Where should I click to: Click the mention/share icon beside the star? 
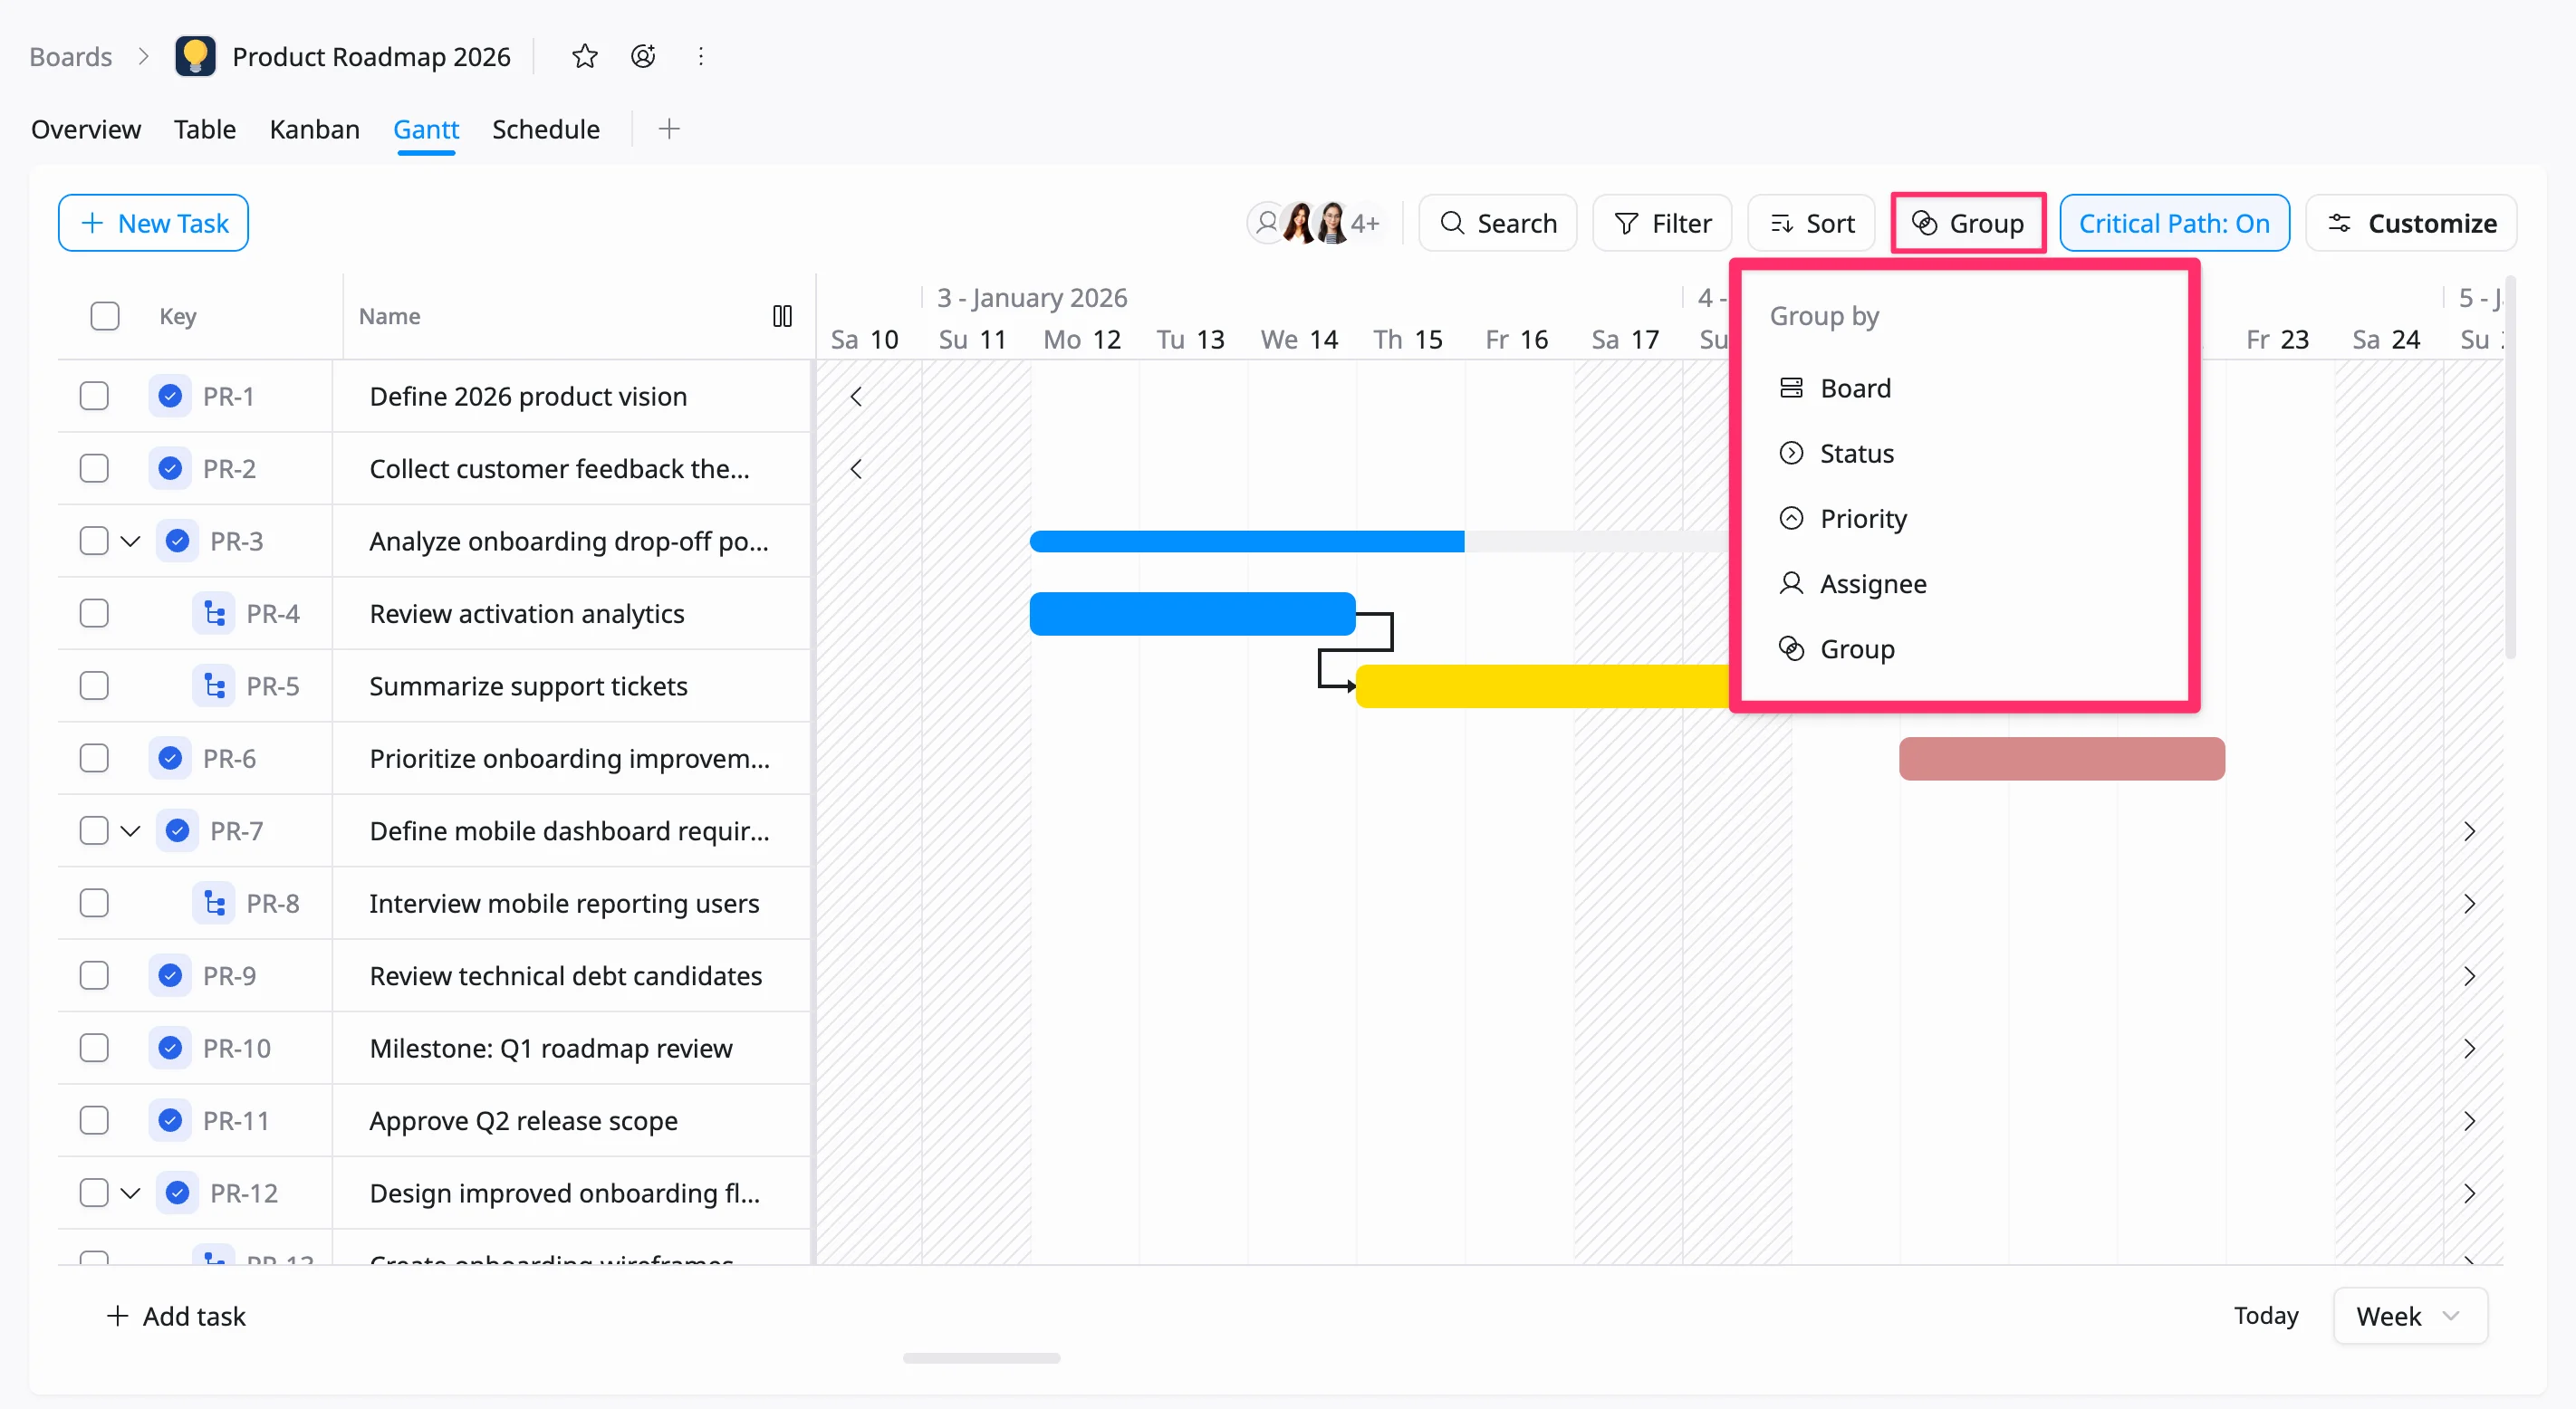click(x=643, y=56)
